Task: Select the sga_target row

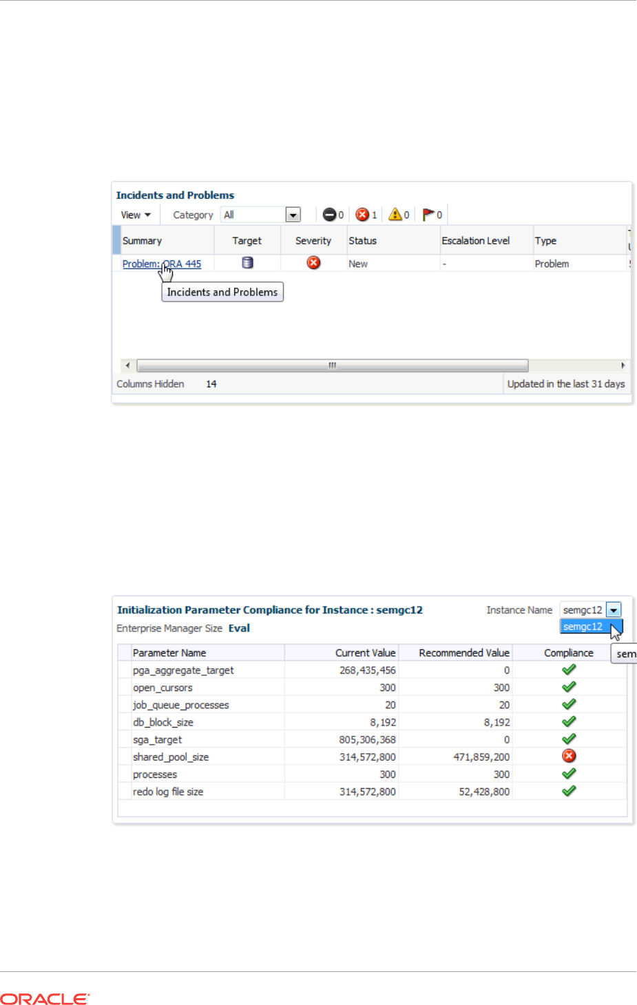Action: click(372, 739)
